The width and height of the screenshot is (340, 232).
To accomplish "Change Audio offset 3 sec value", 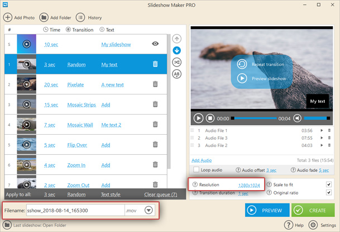I will [x=271, y=171].
